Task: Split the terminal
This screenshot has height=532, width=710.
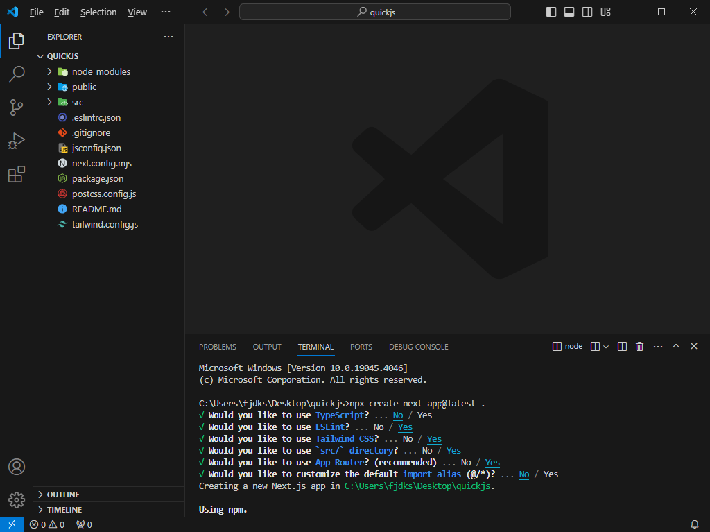Action: [x=622, y=347]
